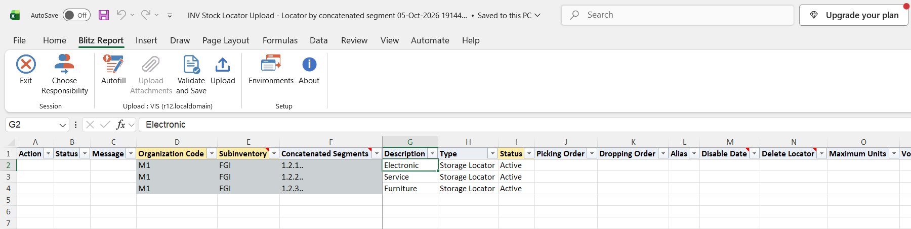Click the formula bar containing Electronic
This screenshot has height=229, width=911.
click(x=524, y=125)
